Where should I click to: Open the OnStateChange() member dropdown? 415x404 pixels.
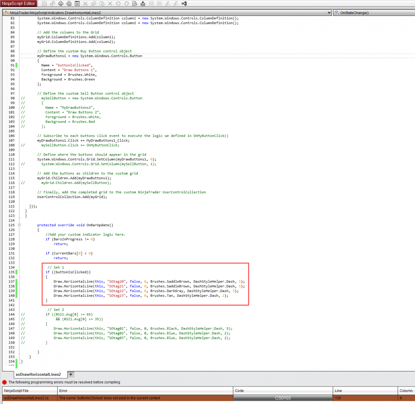374,13
